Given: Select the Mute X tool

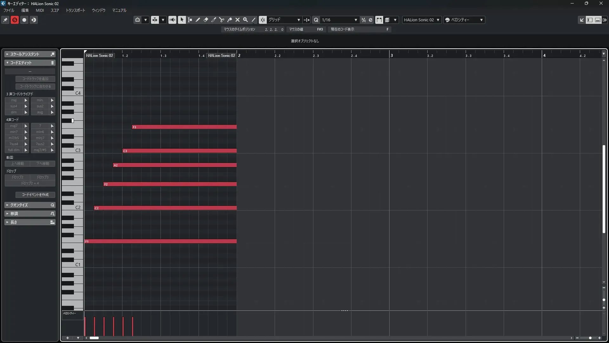Looking at the screenshot, I should (238, 20).
